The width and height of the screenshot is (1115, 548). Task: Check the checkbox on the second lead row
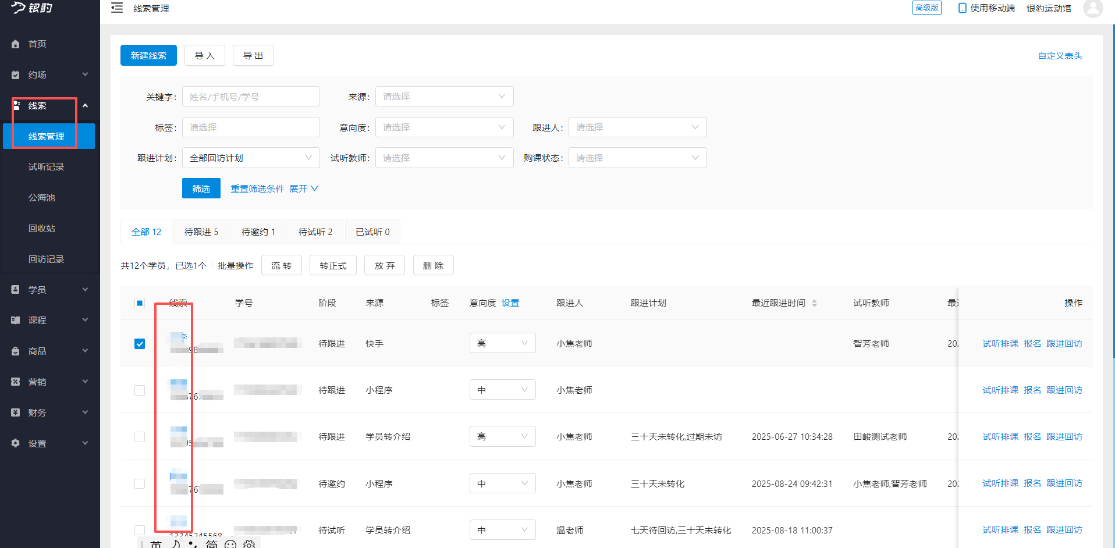coord(139,390)
